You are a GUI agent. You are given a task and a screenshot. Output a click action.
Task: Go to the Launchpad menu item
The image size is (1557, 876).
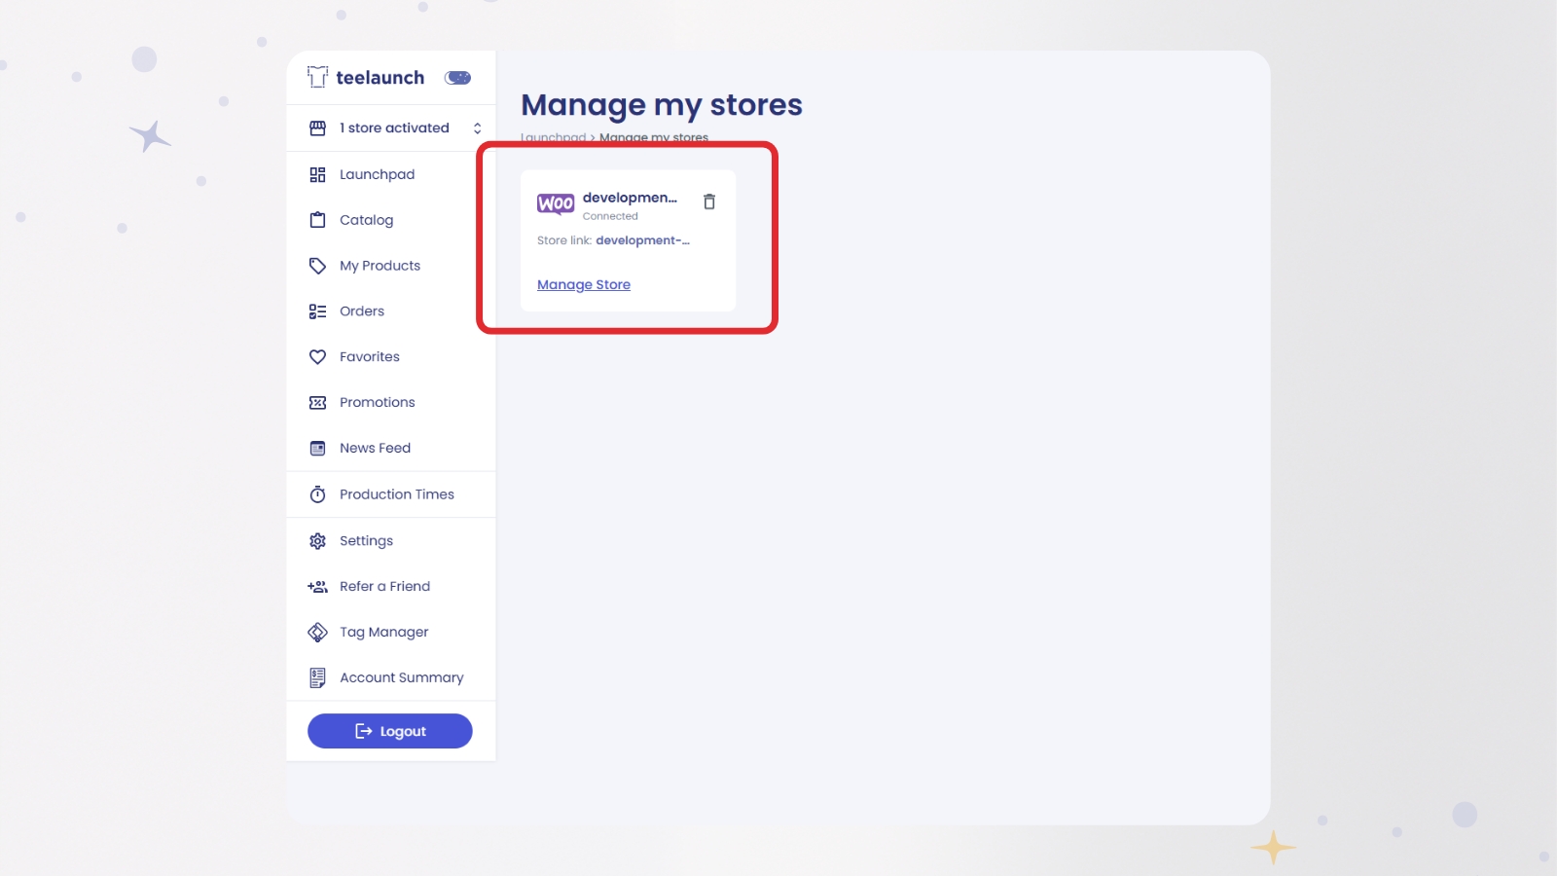coord(377,174)
